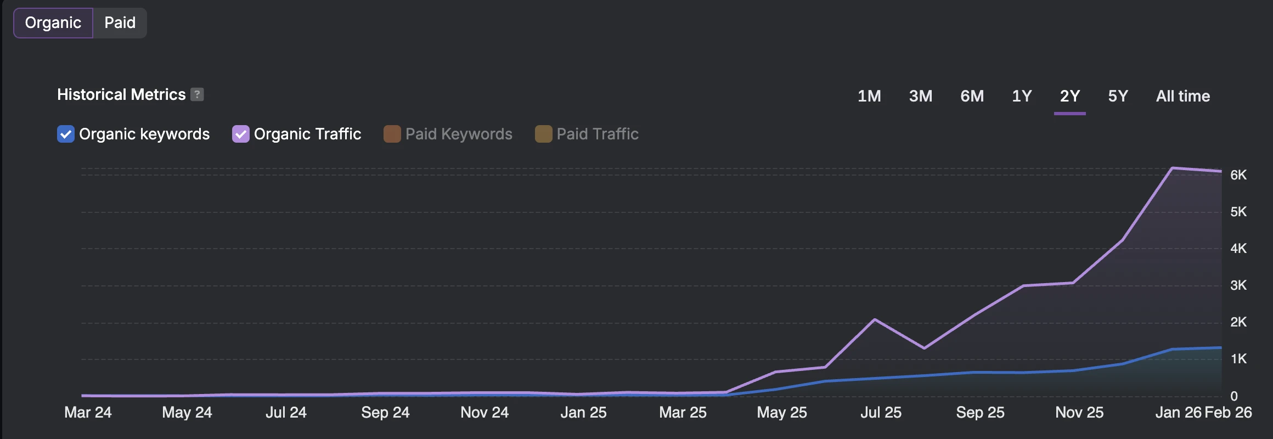Image resolution: width=1273 pixels, height=439 pixels.
Task: Set range to 1Y
Action: 1022,96
